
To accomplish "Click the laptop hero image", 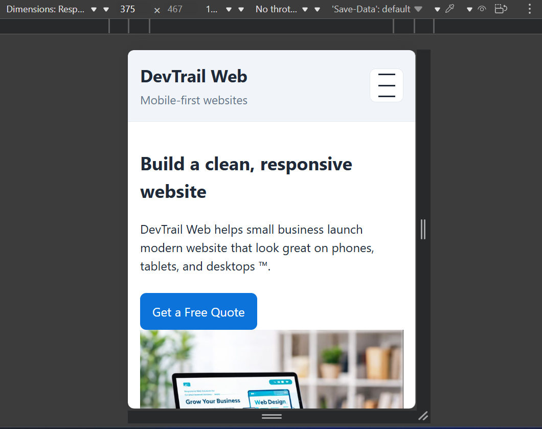I will (272, 369).
